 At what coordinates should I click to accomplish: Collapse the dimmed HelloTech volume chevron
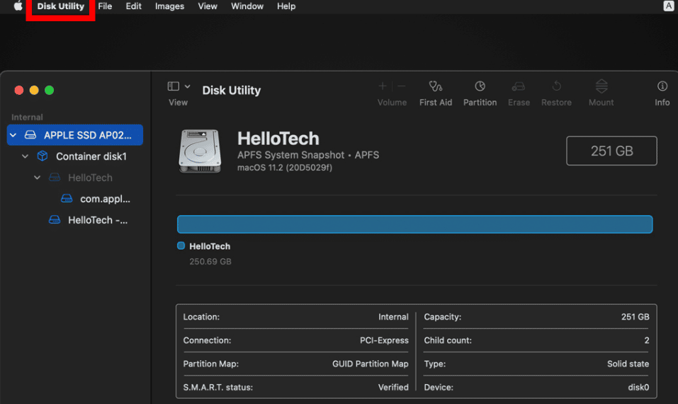37,178
